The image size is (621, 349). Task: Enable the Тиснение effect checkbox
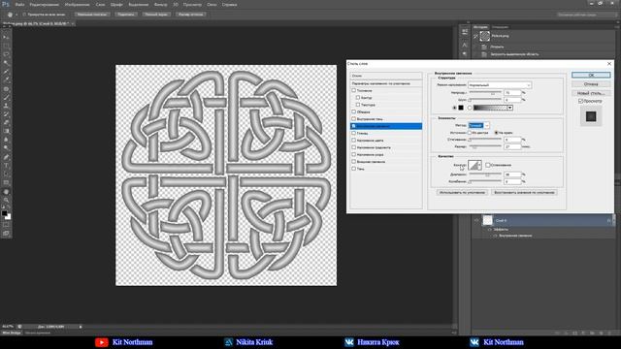(353, 90)
